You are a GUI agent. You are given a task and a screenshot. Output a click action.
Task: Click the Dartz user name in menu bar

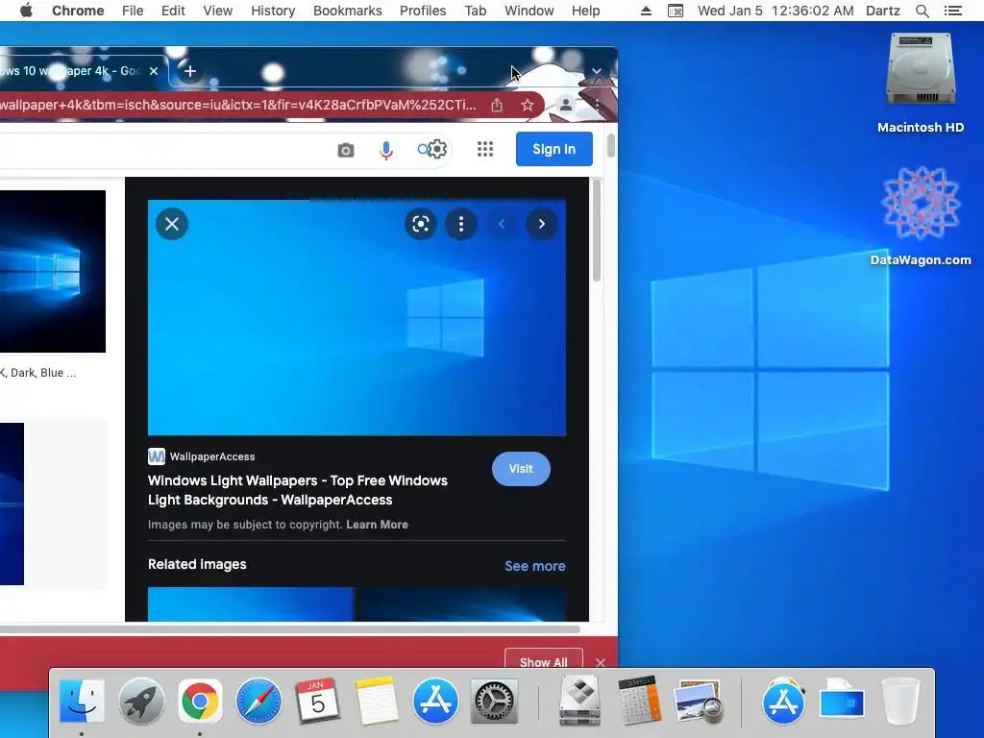coord(882,11)
